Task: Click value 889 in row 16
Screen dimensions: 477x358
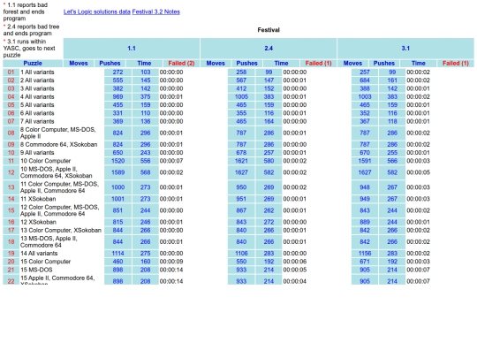Action: coord(365,222)
